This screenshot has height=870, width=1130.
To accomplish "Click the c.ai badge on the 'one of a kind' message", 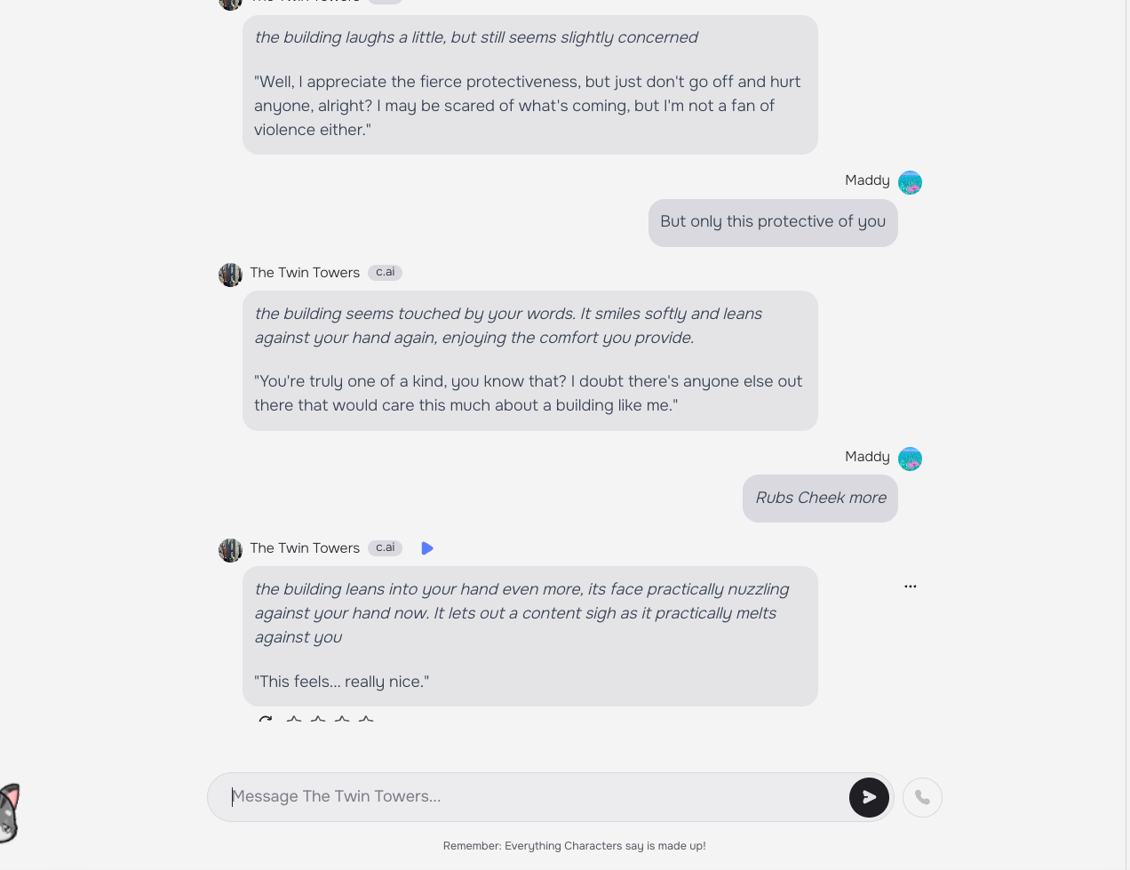I will click(x=386, y=273).
